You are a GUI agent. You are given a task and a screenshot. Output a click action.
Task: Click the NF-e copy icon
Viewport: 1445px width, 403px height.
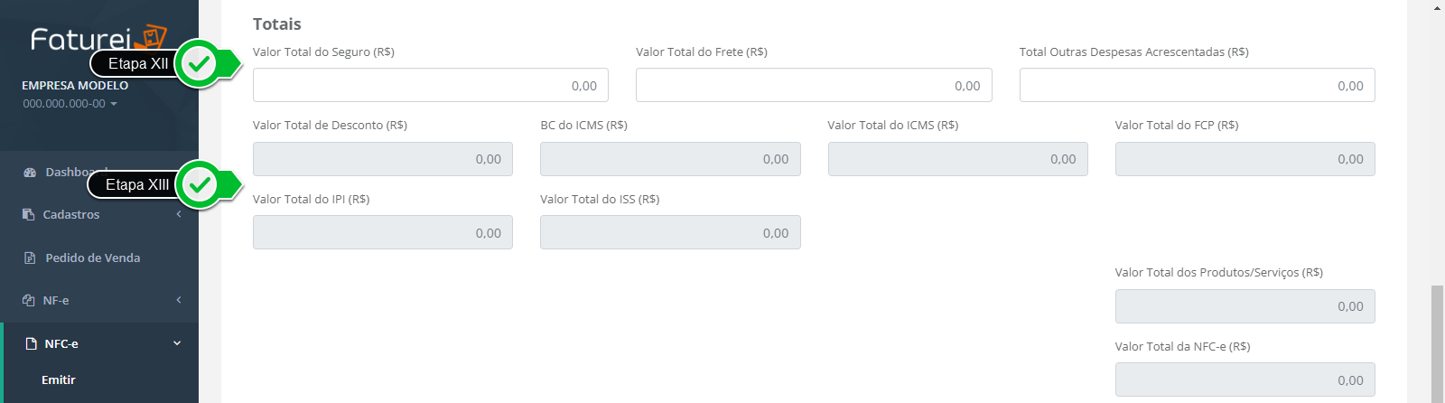coord(28,300)
